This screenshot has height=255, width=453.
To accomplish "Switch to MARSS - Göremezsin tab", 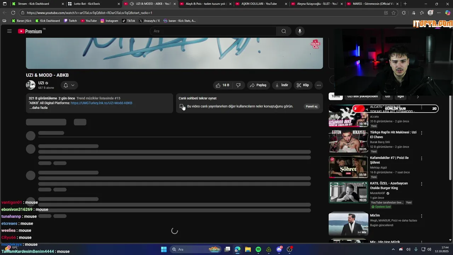I will [x=373, y=4].
